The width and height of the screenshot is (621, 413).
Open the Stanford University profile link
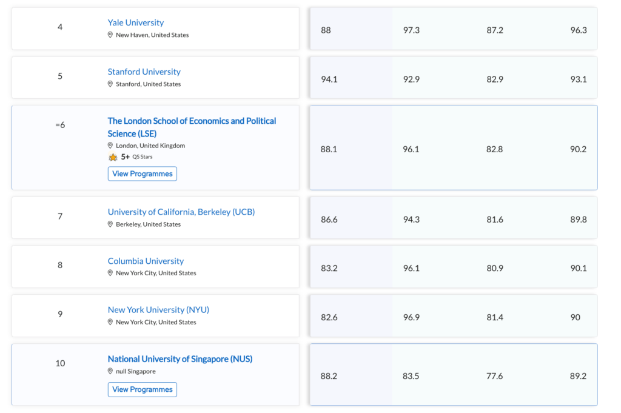(x=144, y=72)
